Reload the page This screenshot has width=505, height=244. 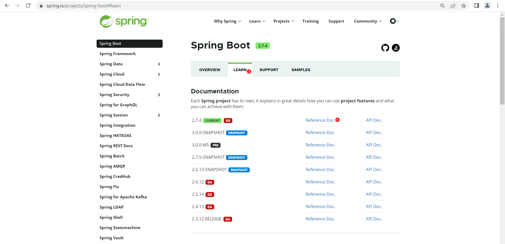click(x=28, y=6)
